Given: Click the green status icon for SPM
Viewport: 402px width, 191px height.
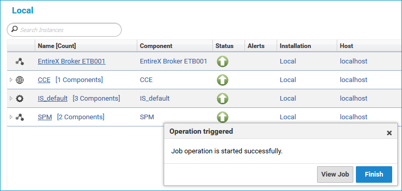Looking at the screenshot, I should click(223, 117).
